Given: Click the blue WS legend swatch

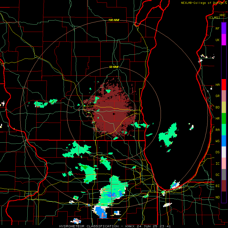Looking at the screenshot, I should 224,141.
